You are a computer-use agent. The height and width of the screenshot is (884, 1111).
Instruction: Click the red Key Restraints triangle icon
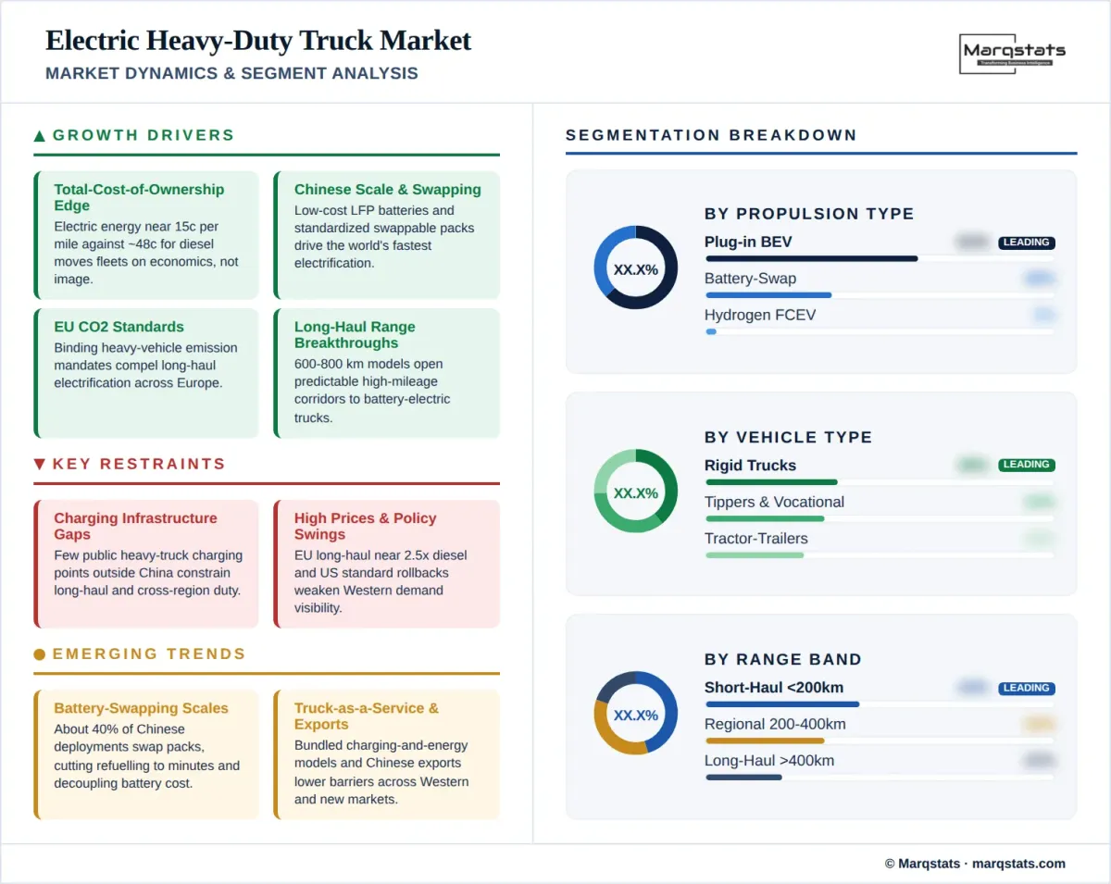pos(40,465)
